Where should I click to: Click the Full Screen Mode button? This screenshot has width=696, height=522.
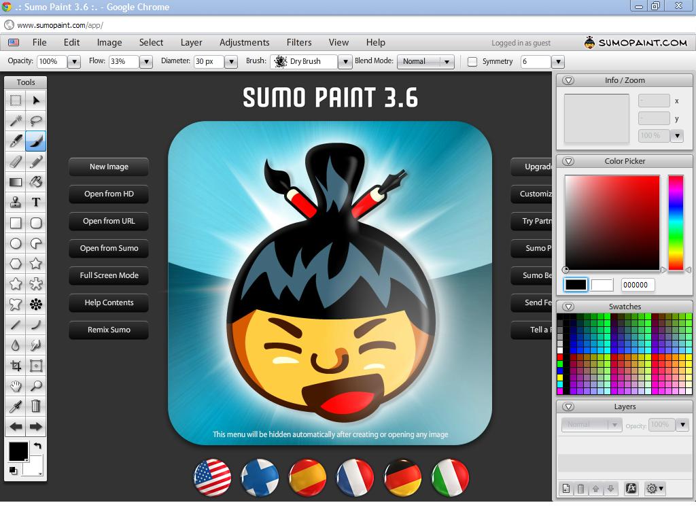[108, 275]
